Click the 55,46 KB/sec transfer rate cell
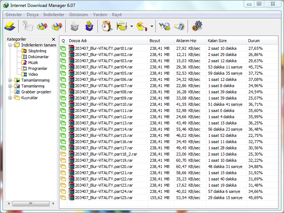 pos(188,129)
